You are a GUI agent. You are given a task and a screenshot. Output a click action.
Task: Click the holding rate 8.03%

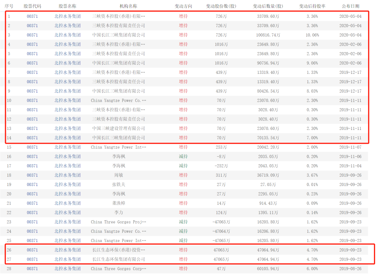pos(312,91)
